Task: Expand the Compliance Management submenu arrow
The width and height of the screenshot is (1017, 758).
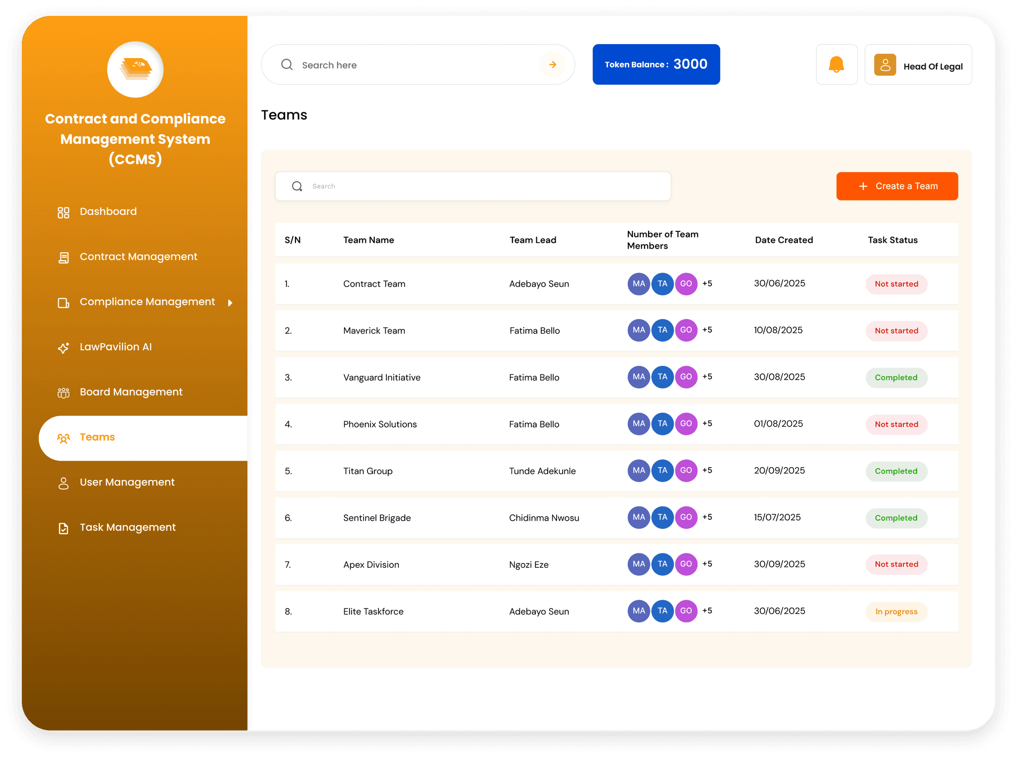Action: click(230, 303)
